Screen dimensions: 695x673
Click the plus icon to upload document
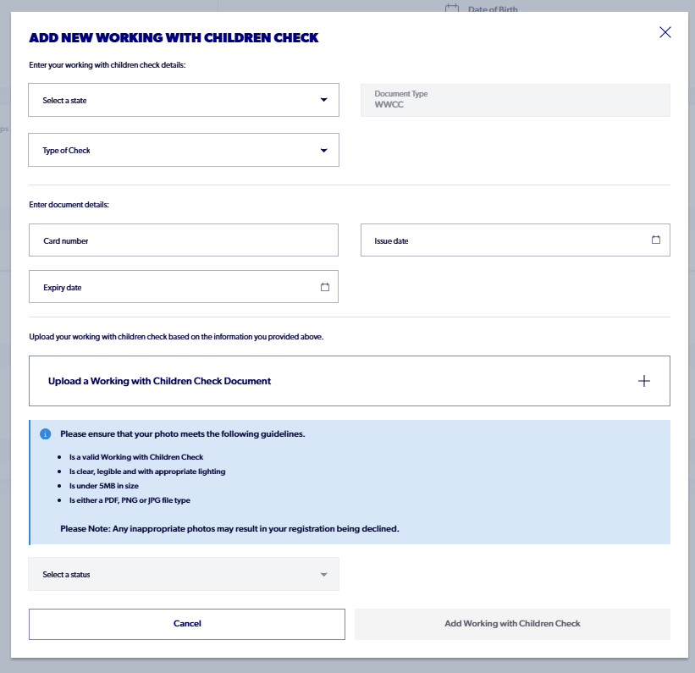pyautogui.click(x=644, y=381)
